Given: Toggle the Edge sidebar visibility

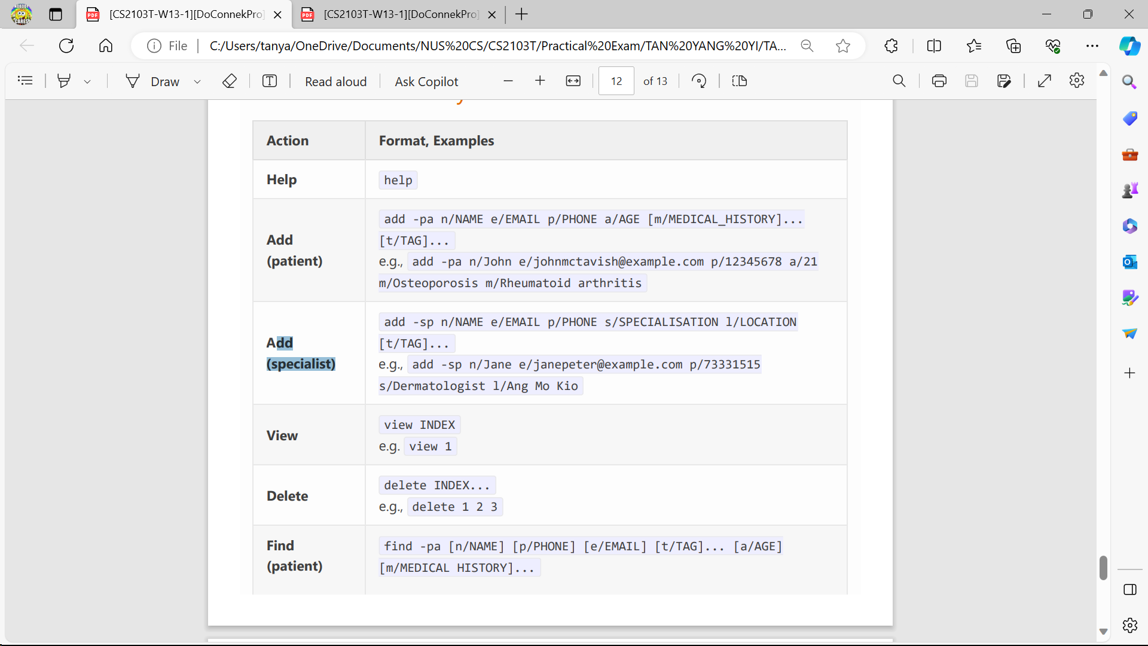Looking at the screenshot, I should pos(1129,590).
